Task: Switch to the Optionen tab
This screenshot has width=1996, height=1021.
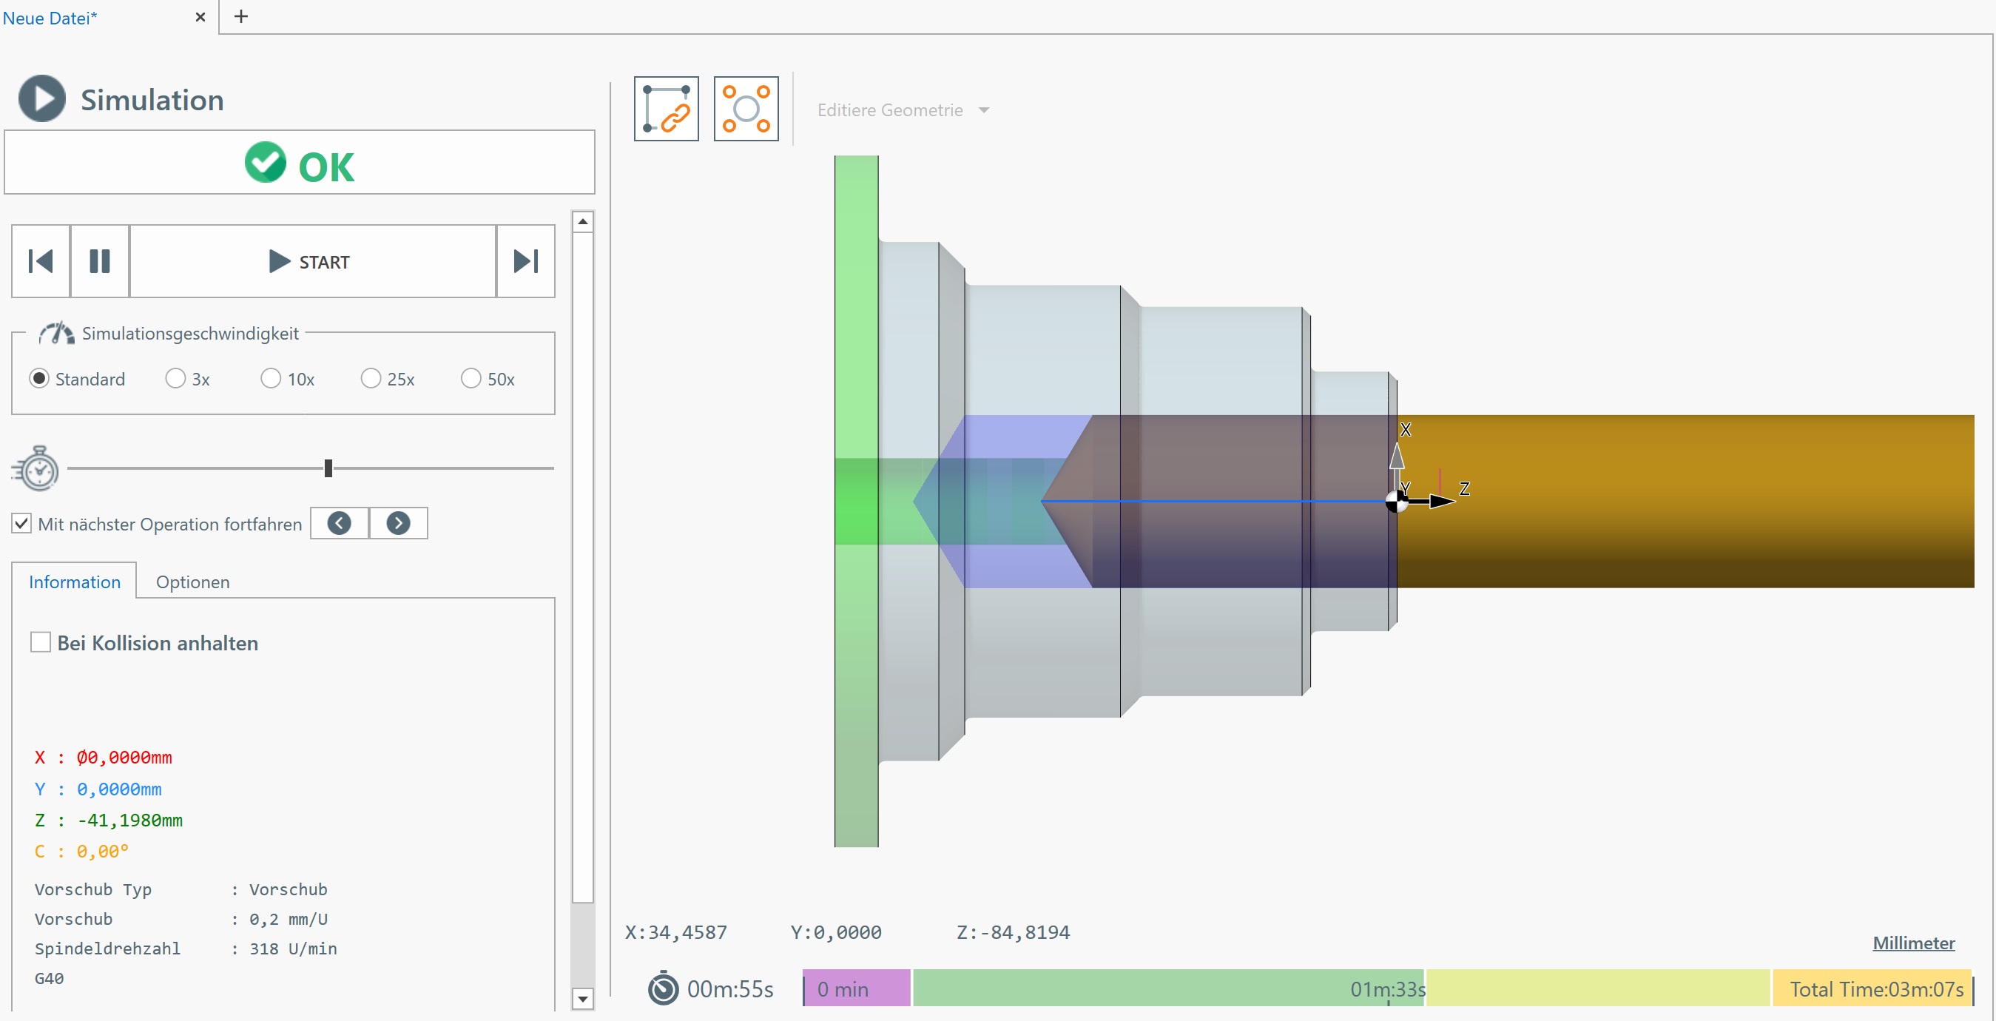Action: pos(192,582)
